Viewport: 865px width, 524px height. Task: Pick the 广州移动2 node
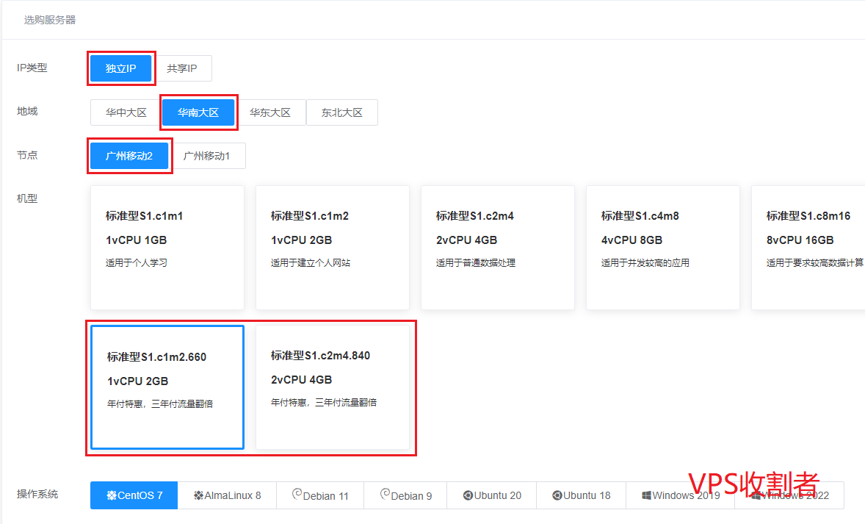[129, 156]
